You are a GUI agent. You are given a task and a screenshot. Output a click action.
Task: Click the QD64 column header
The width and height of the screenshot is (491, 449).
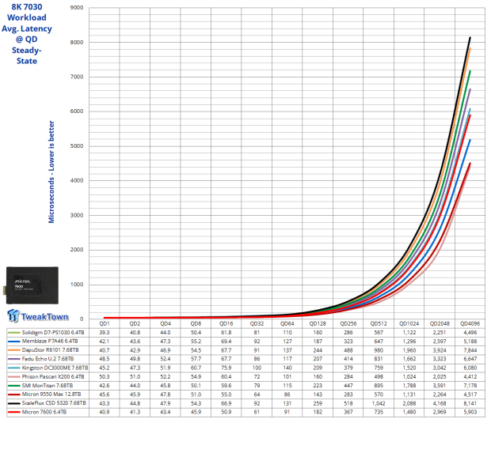287,323
